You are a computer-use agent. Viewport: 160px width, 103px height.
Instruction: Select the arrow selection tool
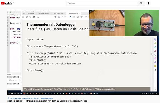click(70, 17)
